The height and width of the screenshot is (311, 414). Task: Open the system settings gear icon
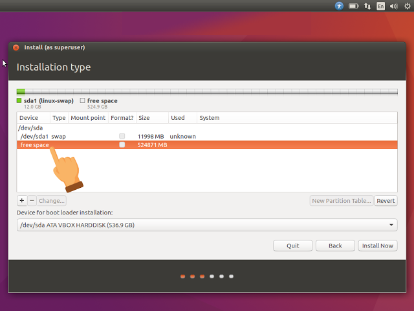[408, 6]
